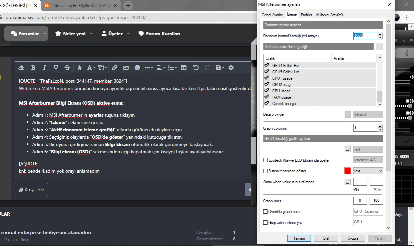Open the Data provider 'internal' combo box
This screenshot has width=414, height=246.
tap(368, 115)
